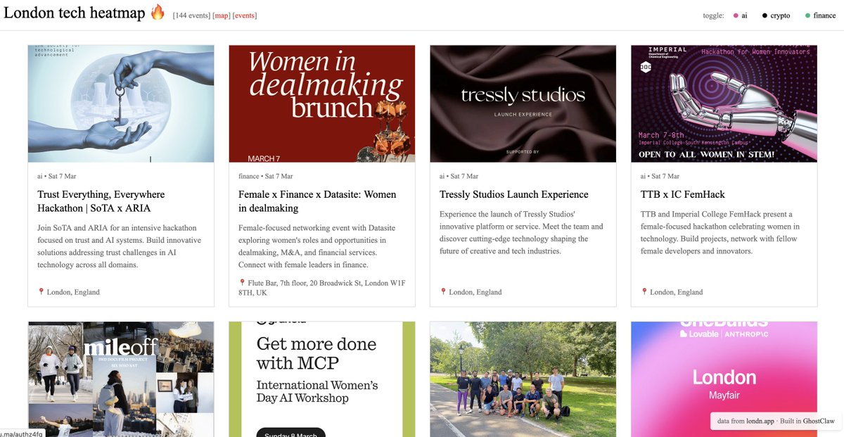Viewport: 844px width, 437px height.
Task: Open Trust Everything, Everywhere Hackathon title
Action: tap(101, 201)
